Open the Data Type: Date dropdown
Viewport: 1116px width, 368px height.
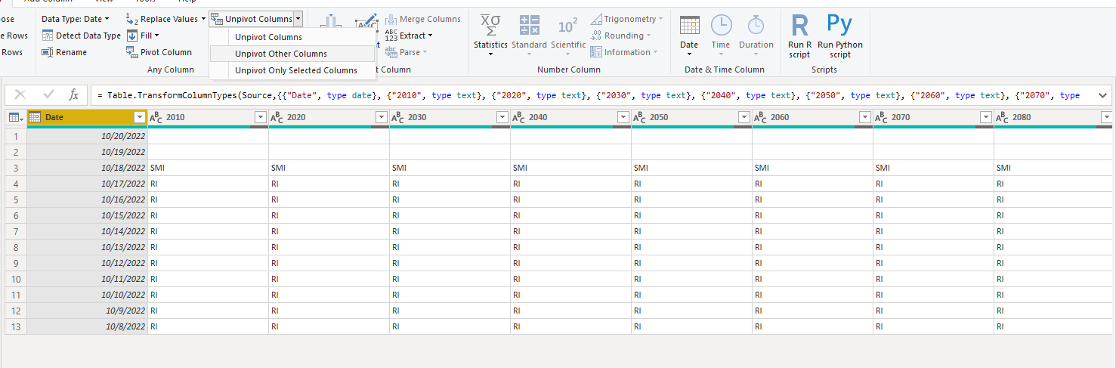click(75, 19)
